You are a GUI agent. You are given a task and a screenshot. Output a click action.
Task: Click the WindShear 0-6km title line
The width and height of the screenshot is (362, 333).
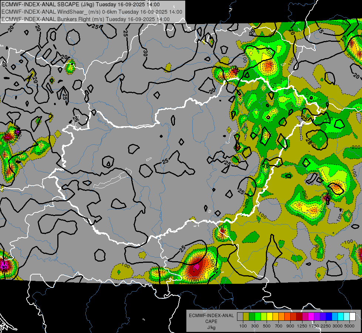pos(92,12)
